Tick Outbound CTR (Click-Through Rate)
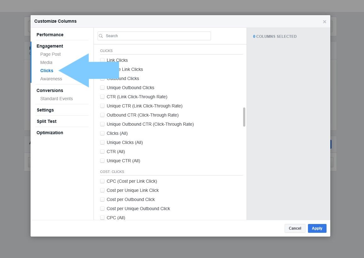This screenshot has height=258, width=364. 102,115
